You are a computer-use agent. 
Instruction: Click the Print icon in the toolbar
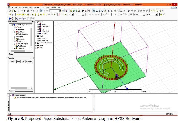[x=28, y=11]
